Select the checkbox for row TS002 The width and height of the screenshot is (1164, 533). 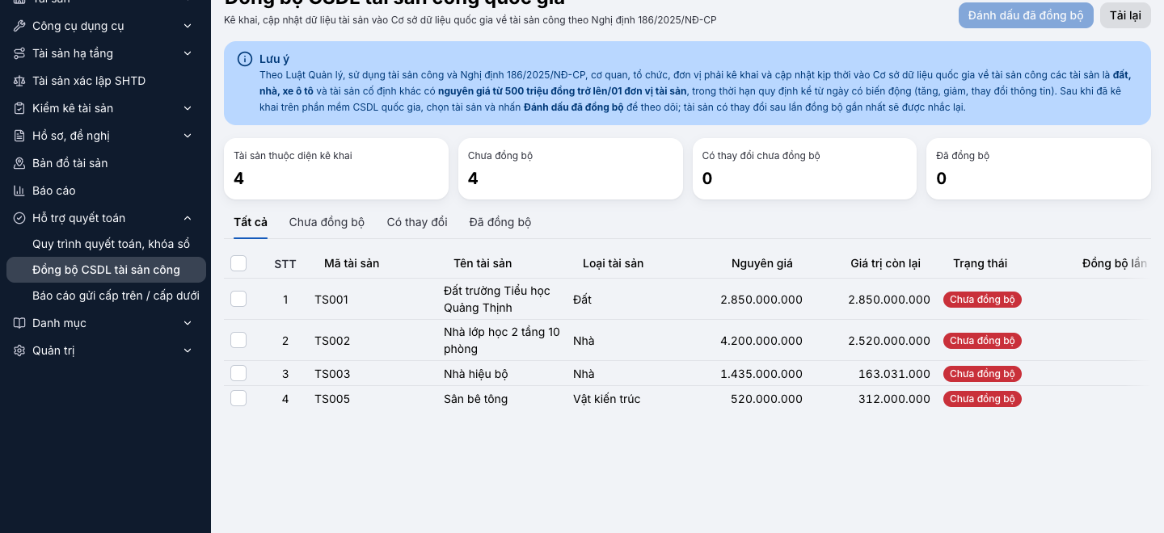(x=238, y=340)
